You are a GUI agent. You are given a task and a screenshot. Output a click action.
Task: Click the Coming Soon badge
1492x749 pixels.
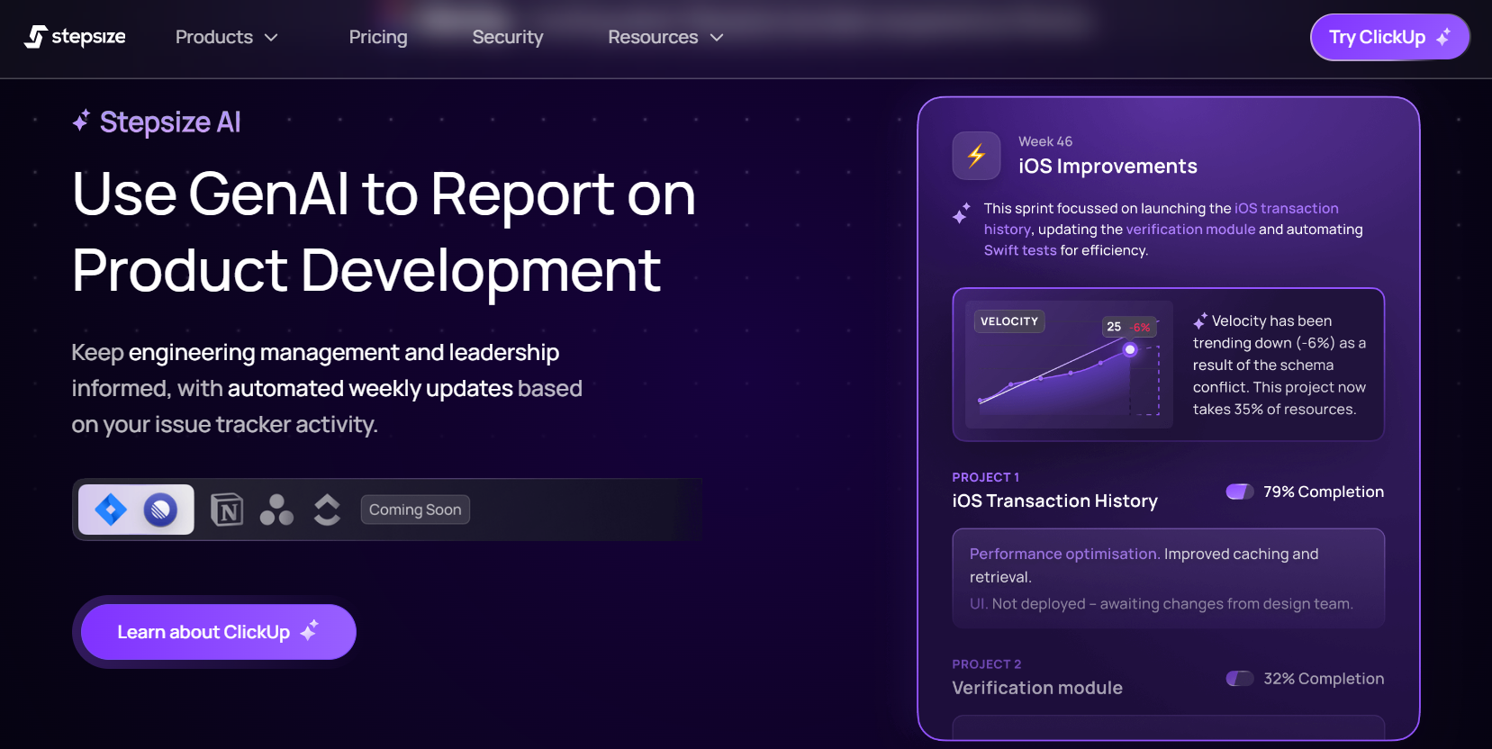pyautogui.click(x=415, y=510)
